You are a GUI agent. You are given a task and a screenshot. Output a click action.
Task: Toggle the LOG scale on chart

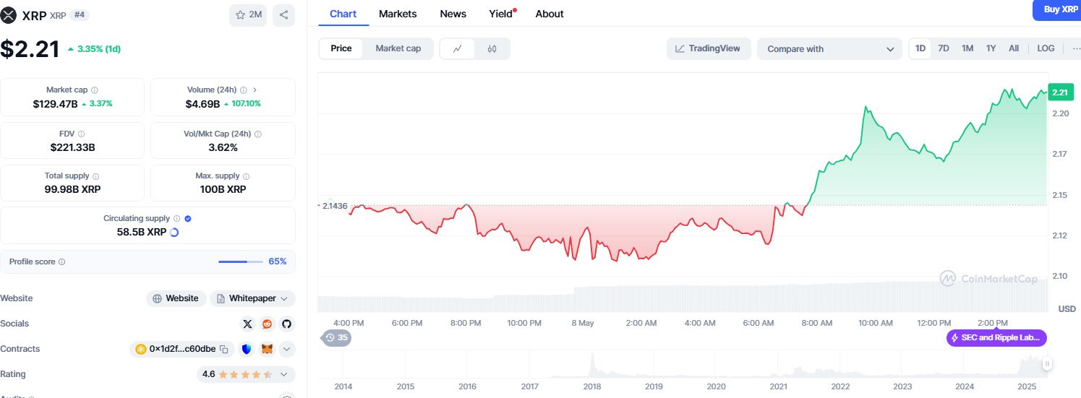click(1046, 48)
